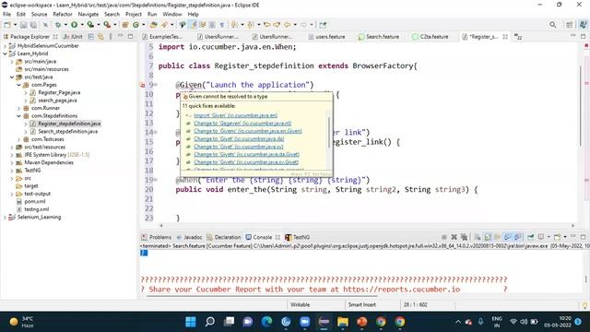Show hidden editor tabs overflow list
Image resolution: width=590 pixels, height=332 pixels.
[518, 37]
